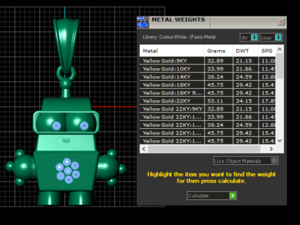Sort by the Grams column header
The image size is (300, 225).
[x=219, y=51]
